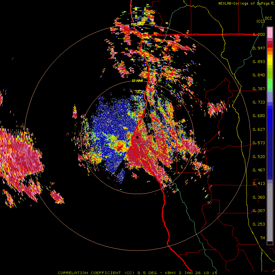
Task: Click the 0.360 legend value
Action: (259, 197)
